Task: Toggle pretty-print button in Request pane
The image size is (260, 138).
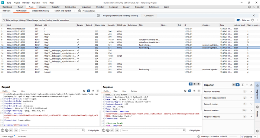Action: (x=89, y=91)
